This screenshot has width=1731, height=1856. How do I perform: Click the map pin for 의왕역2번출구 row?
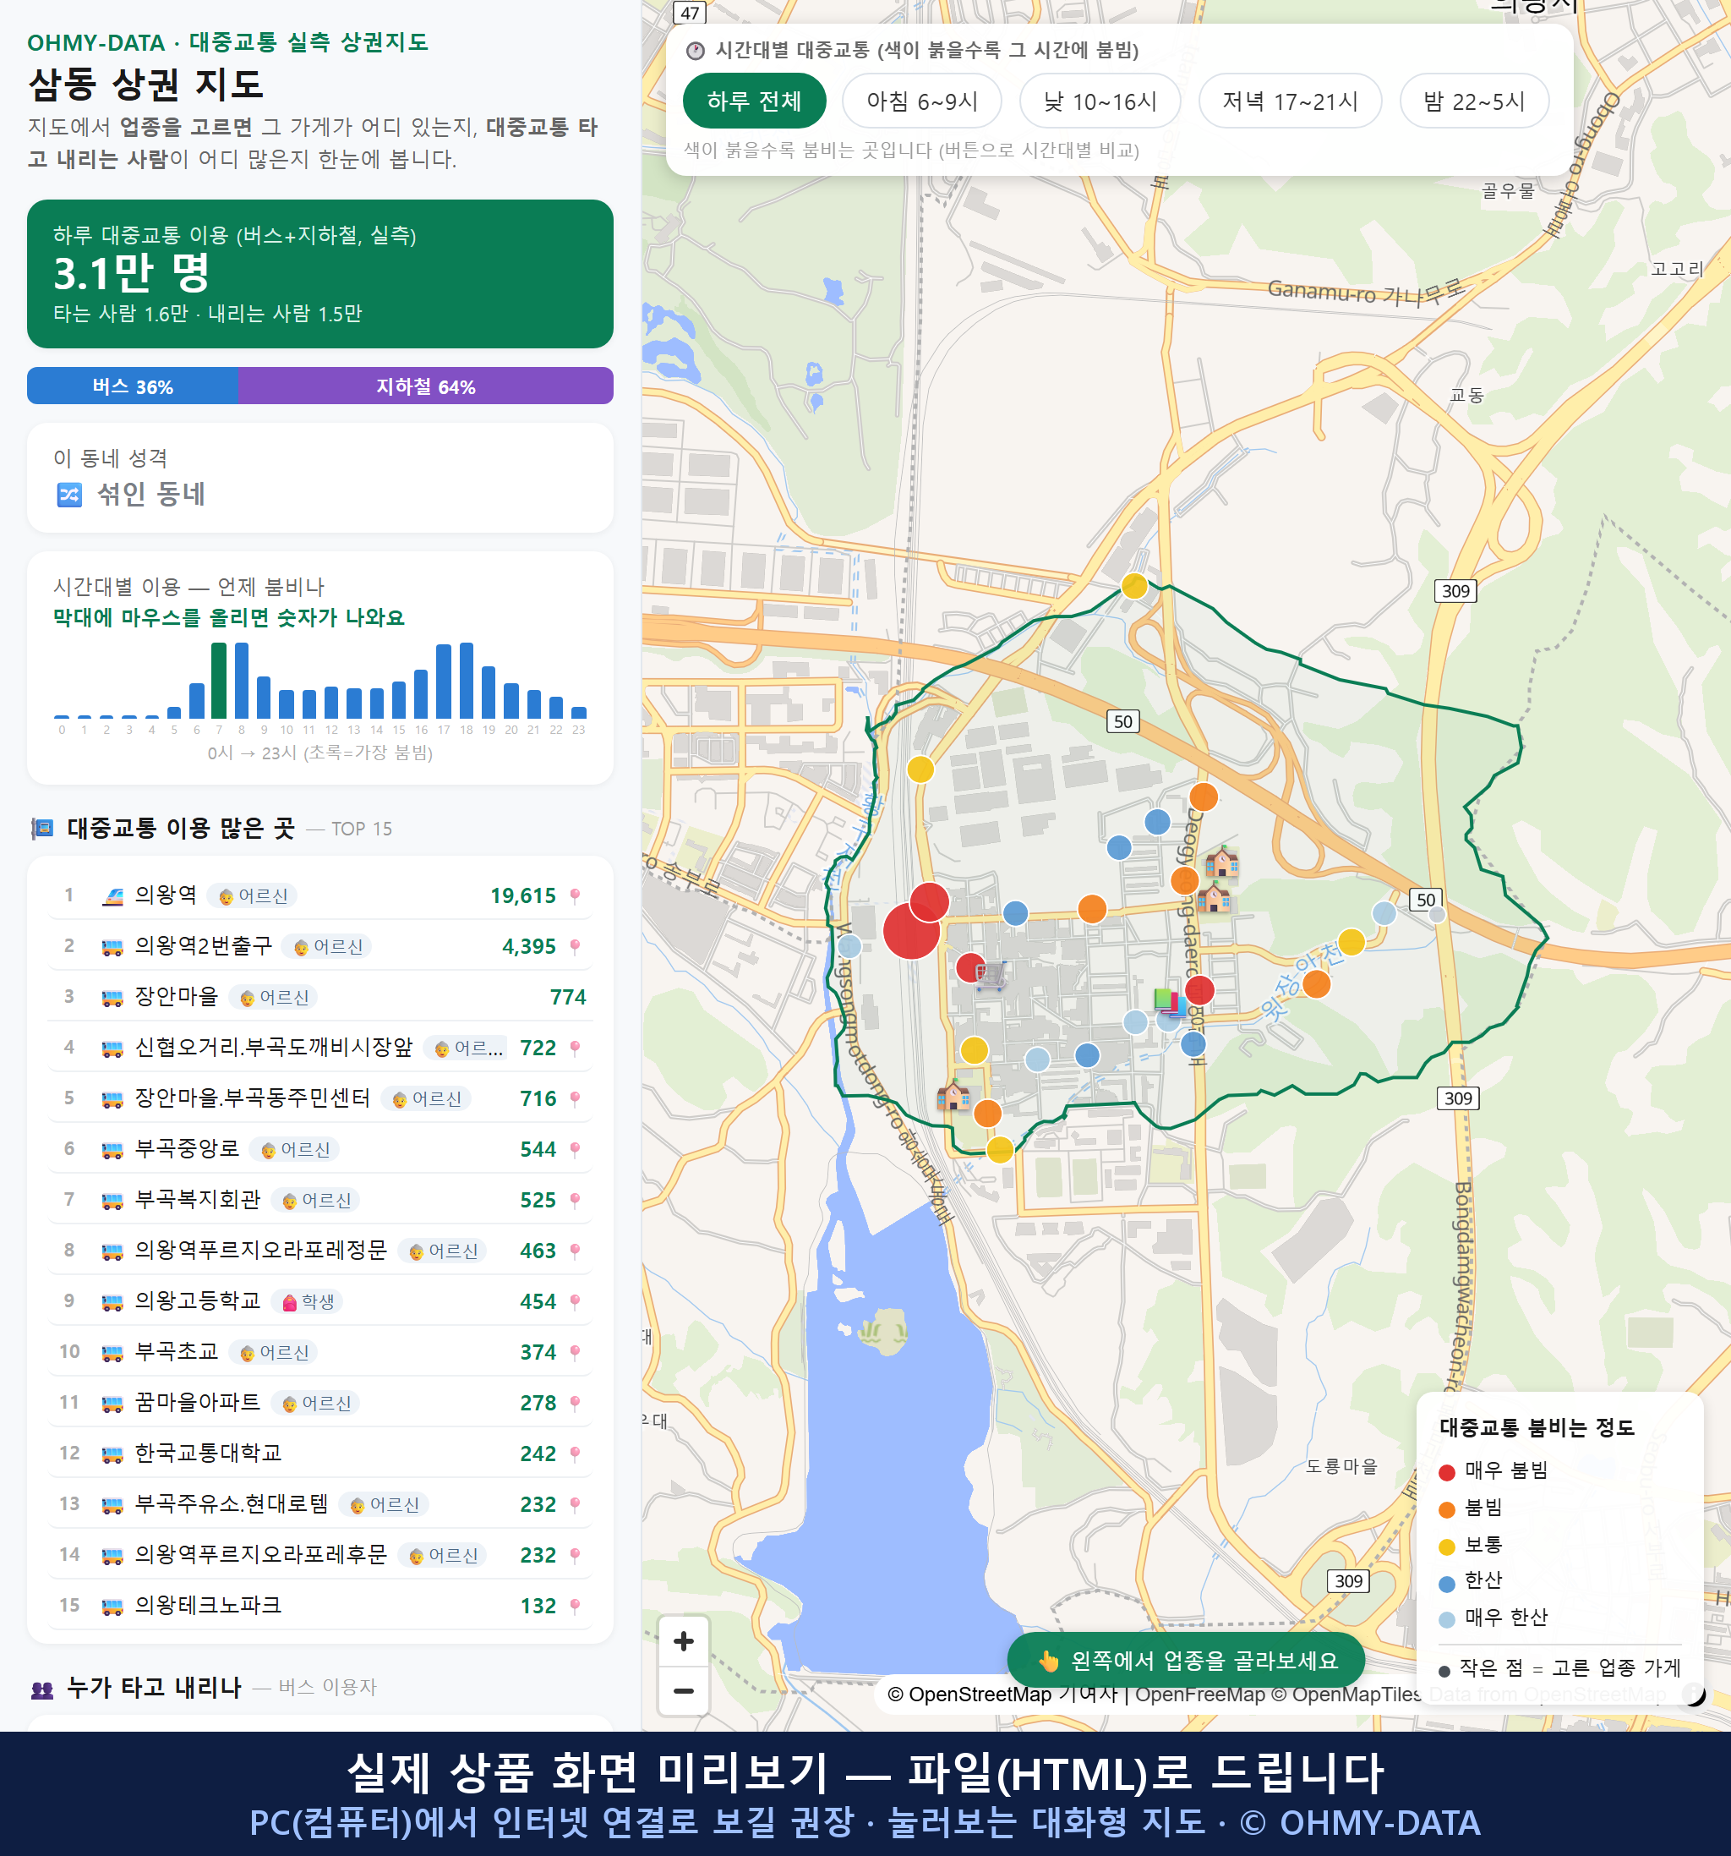[x=575, y=948]
